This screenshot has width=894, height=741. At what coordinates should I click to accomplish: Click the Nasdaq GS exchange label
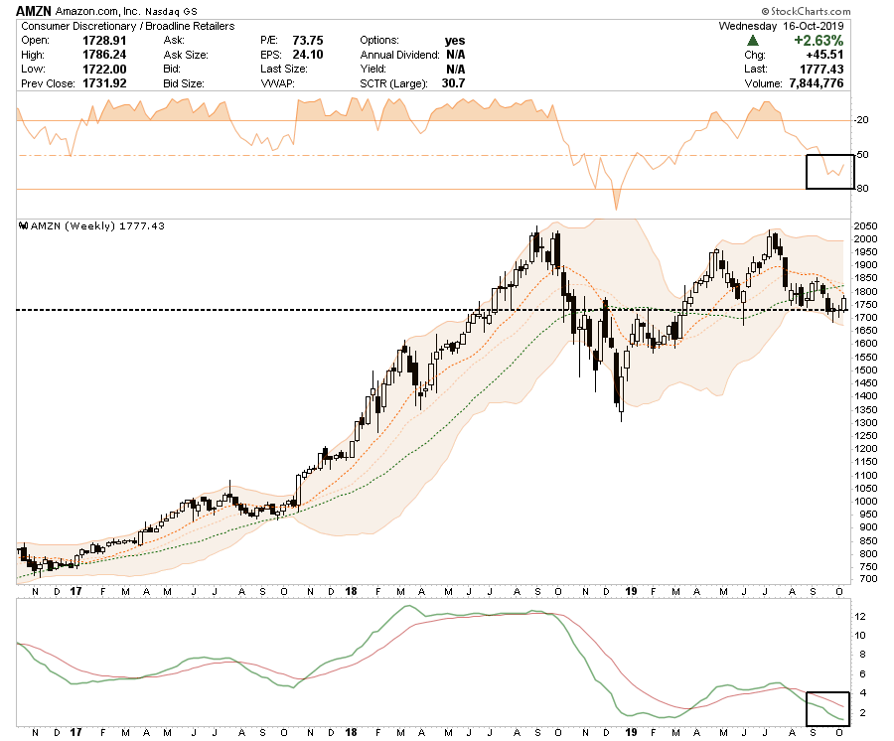click(171, 11)
